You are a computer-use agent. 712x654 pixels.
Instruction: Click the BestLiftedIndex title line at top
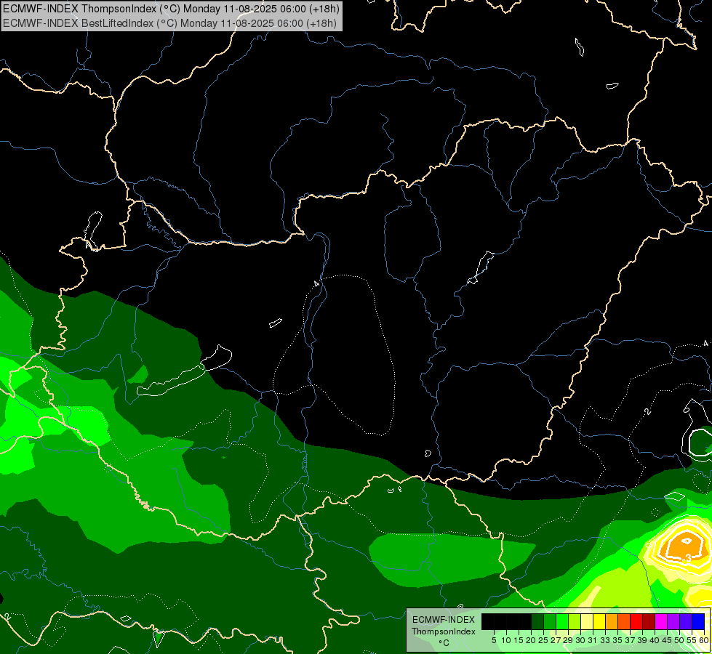coord(170,23)
